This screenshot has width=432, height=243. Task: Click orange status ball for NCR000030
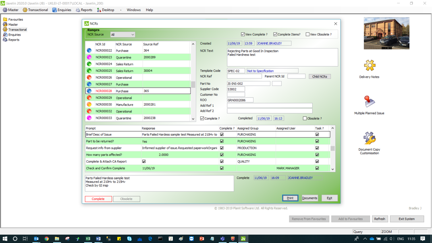89,105
